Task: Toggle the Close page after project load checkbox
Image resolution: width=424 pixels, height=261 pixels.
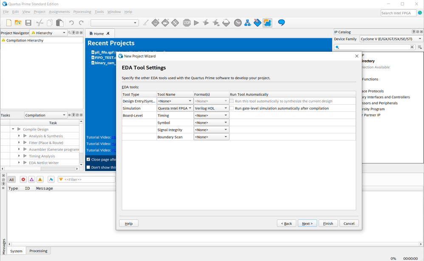Action: pyautogui.click(x=88, y=160)
